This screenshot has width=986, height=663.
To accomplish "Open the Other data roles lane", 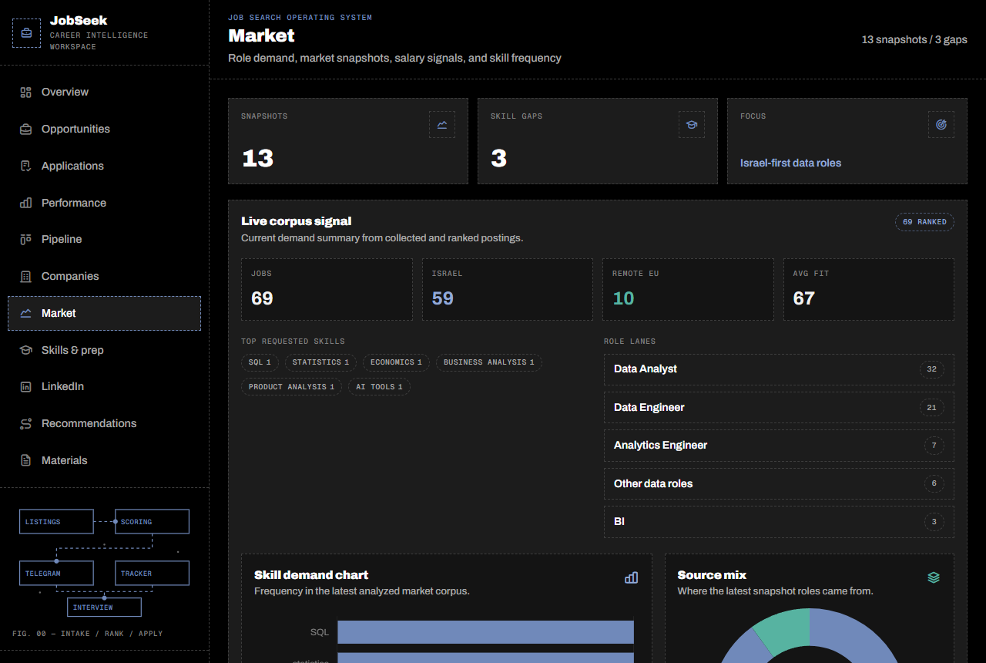I will point(779,484).
